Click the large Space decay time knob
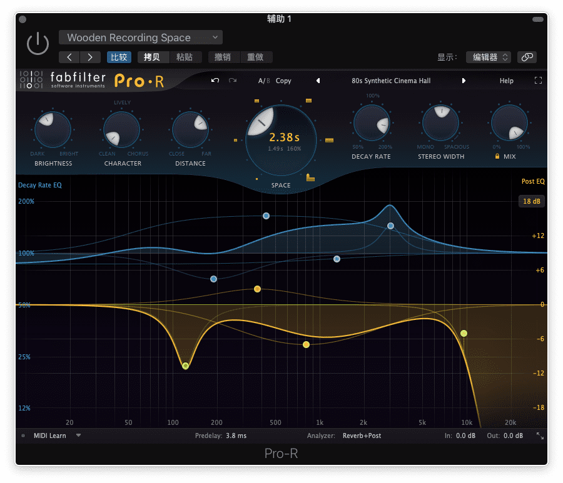The image size is (563, 483). [x=281, y=140]
